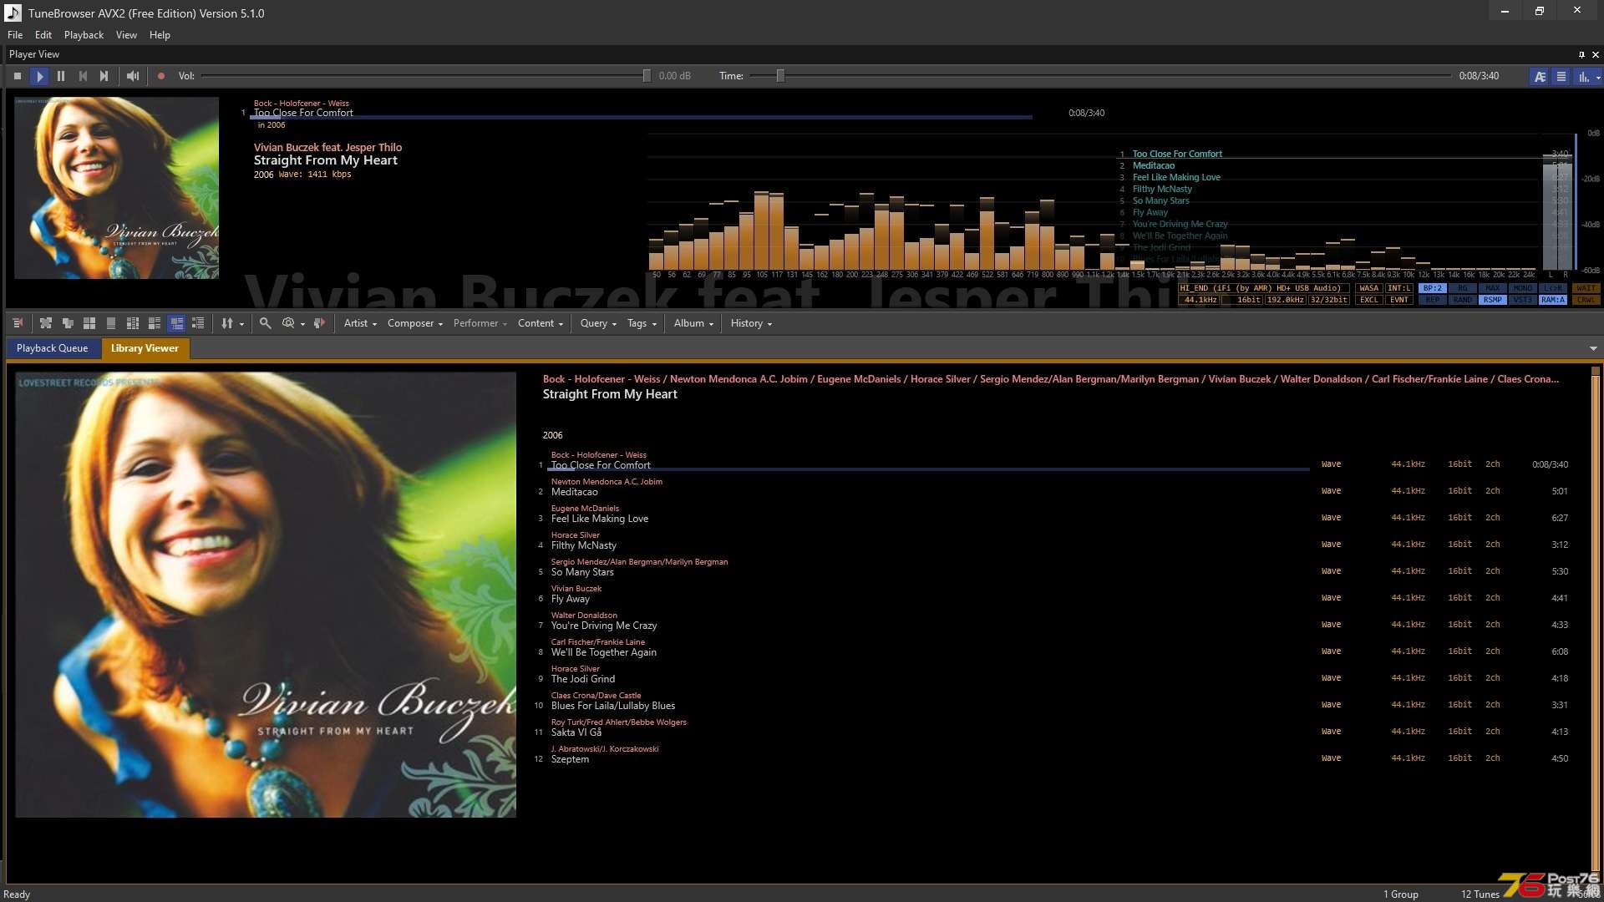Click the eye-style view filter icon

pyautogui.click(x=288, y=323)
